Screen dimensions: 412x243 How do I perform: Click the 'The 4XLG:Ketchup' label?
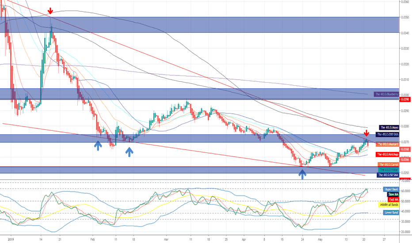pos(387,155)
